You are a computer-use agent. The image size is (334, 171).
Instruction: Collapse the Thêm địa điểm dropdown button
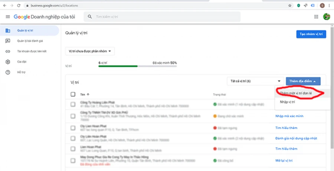pyautogui.click(x=303, y=81)
